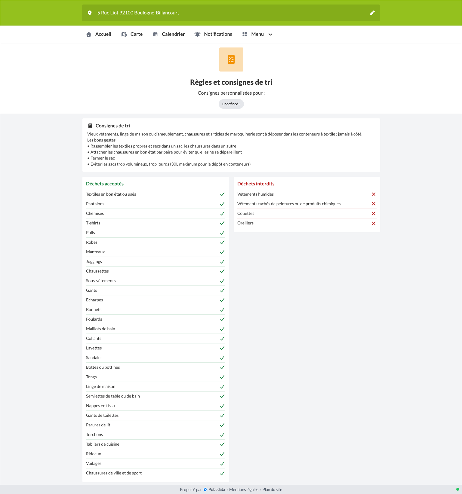The width and height of the screenshot is (462, 494).
Task: Click the address field showing 5 Rue Liot
Action: (231, 13)
